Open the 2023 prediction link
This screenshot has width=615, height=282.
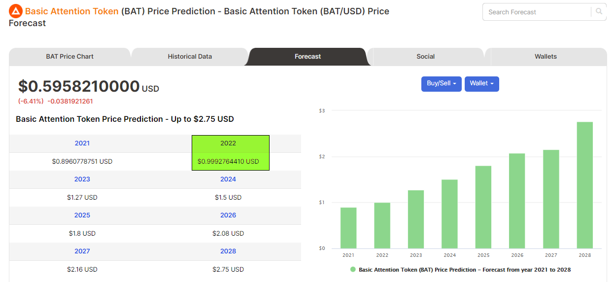pyautogui.click(x=82, y=179)
